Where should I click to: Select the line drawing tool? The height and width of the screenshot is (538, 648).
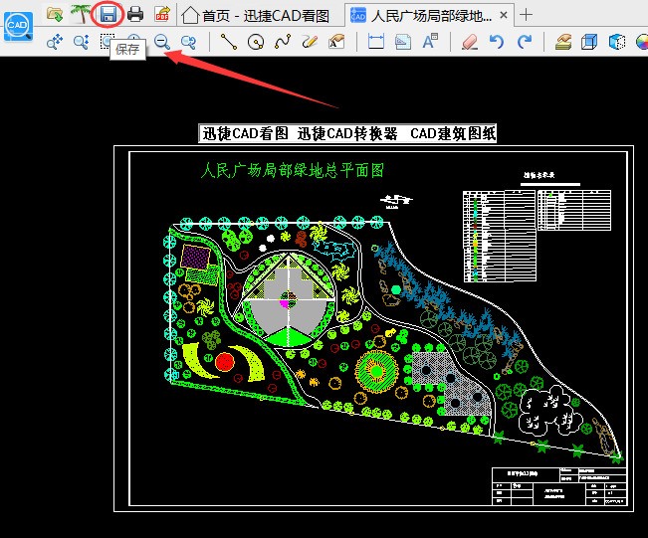click(x=229, y=42)
